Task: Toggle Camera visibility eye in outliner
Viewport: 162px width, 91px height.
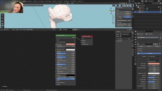Action: tap(160, 9)
